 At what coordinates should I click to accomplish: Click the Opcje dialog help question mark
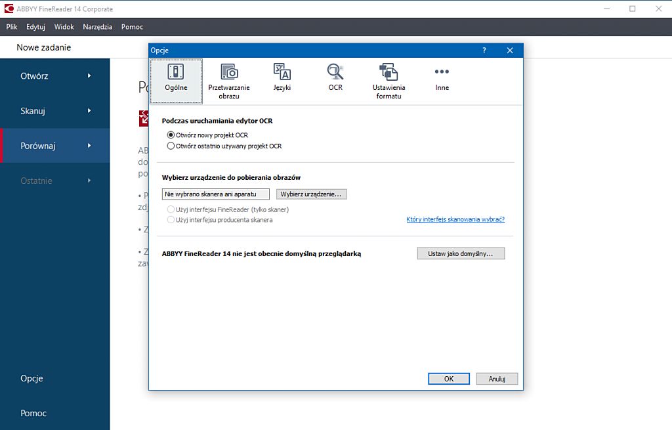(x=484, y=50)
